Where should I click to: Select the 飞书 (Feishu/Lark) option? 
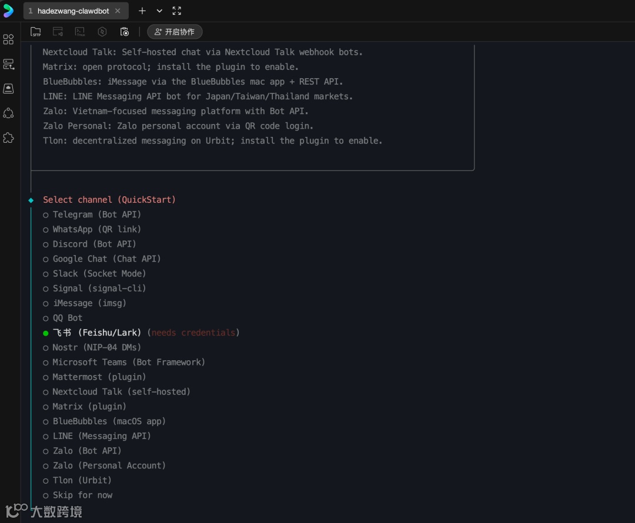click(92, 333)
